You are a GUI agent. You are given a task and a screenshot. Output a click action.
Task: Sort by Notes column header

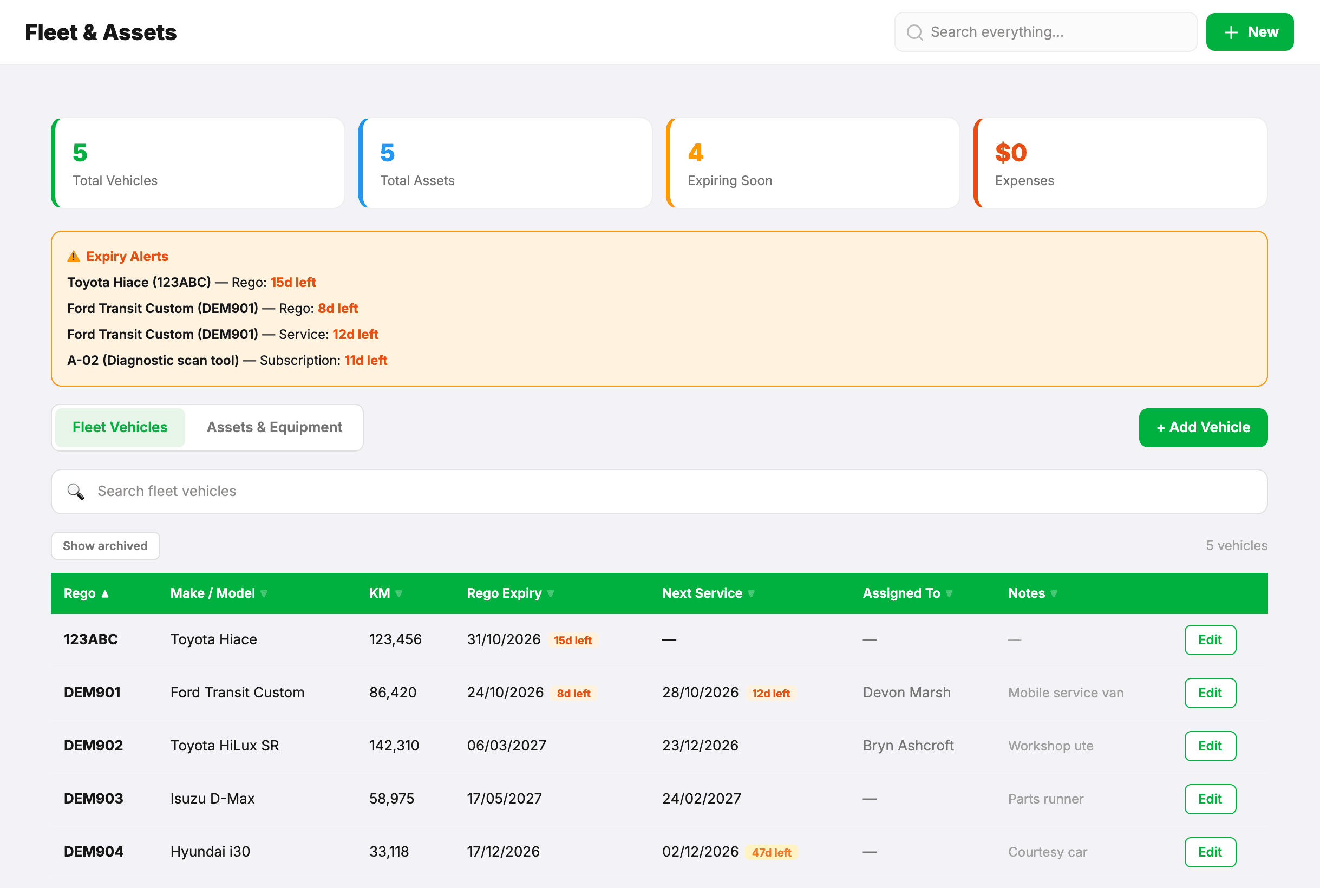[1033, 593]
